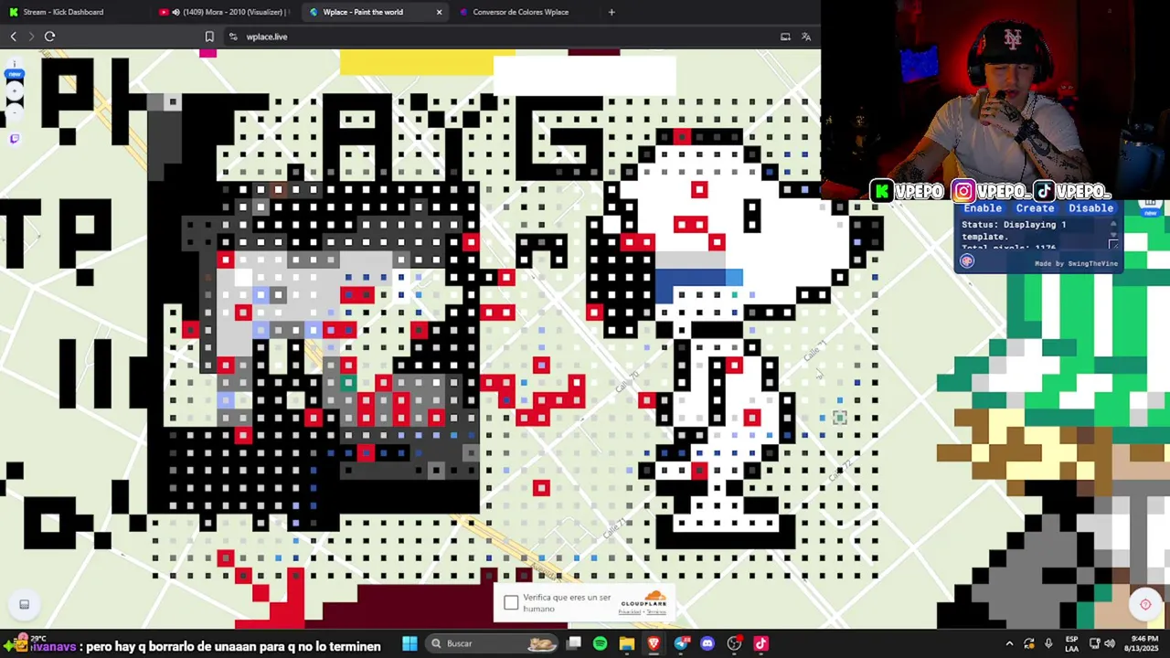Switch to Stream - Kick Dashboard tab
Viewport: 1170px width, 658px height.
64,12
